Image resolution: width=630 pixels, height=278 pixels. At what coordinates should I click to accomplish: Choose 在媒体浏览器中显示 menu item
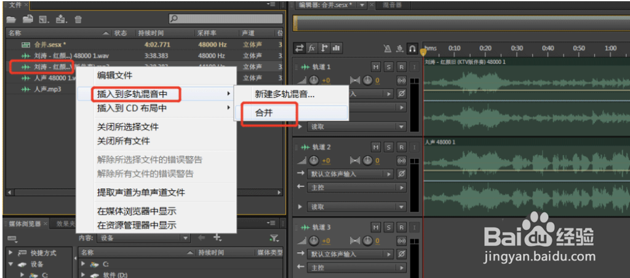pos(137,212)
